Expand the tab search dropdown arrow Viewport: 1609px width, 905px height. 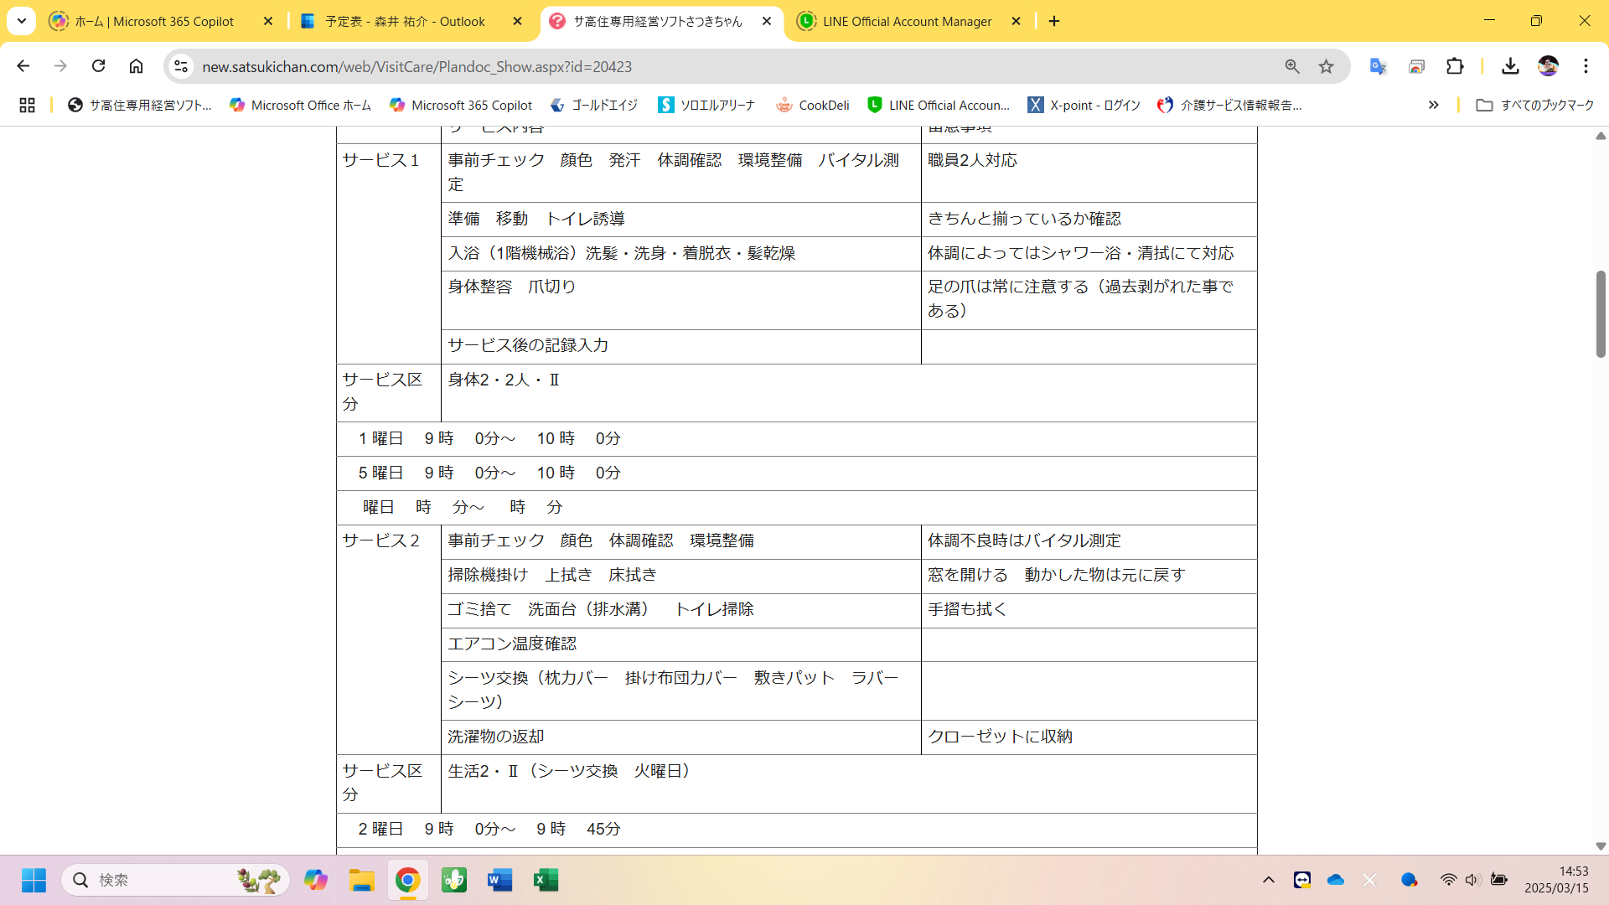(x=22, y=21)
